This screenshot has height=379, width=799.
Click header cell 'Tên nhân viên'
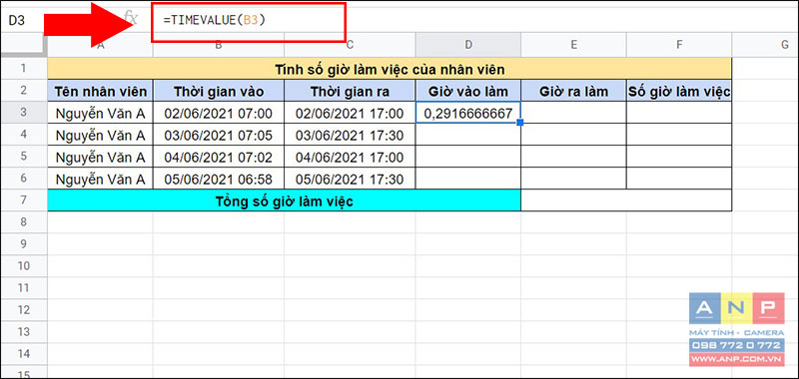[x=101, y=91]
